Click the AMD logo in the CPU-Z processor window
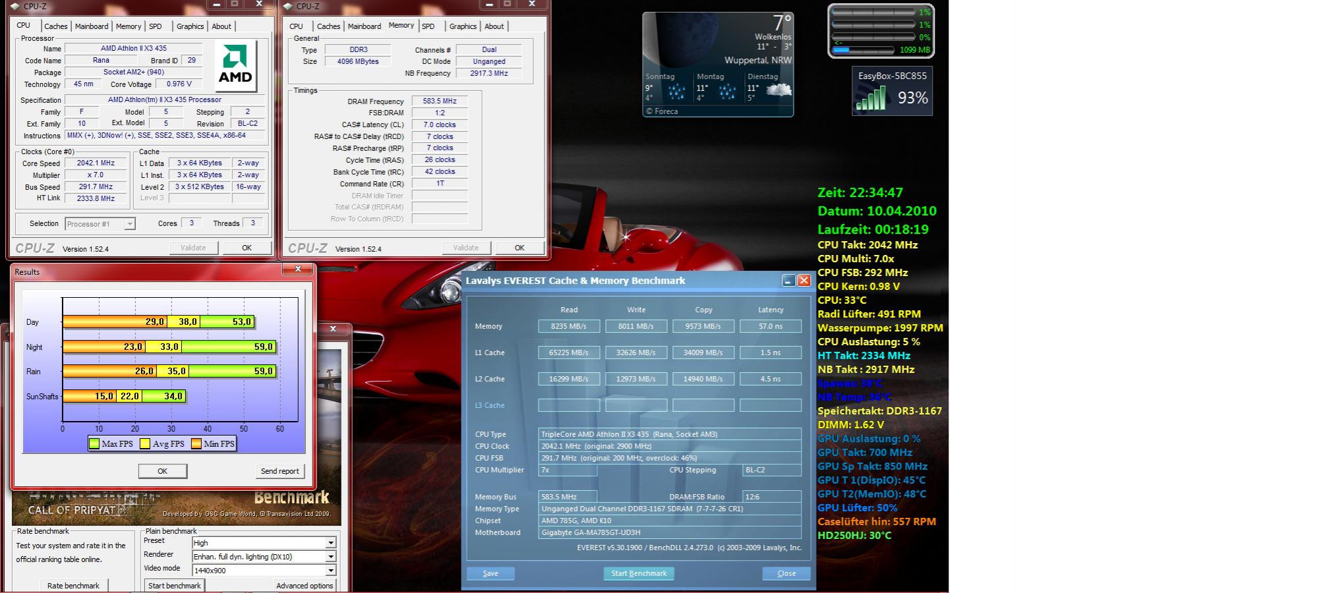1323x593 pixels. coord(235,66)
